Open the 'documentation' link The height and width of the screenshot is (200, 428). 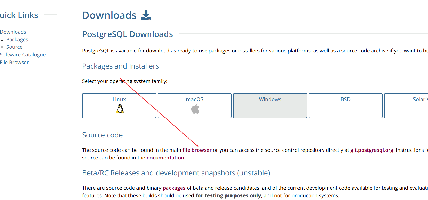165,158
